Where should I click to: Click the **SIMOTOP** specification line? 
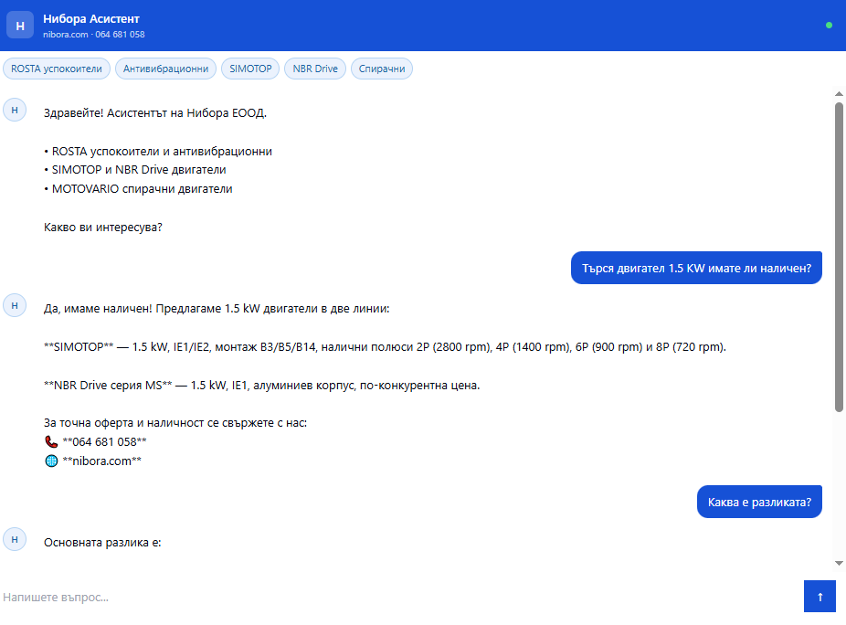tap(385, 347)
